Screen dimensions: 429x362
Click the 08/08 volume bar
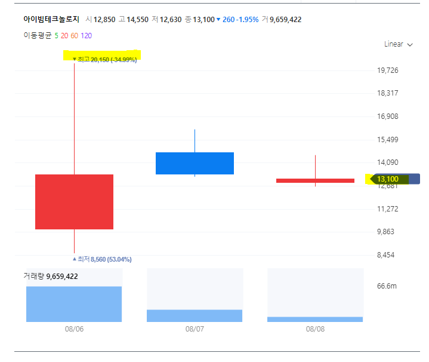[x=315, y=319]
